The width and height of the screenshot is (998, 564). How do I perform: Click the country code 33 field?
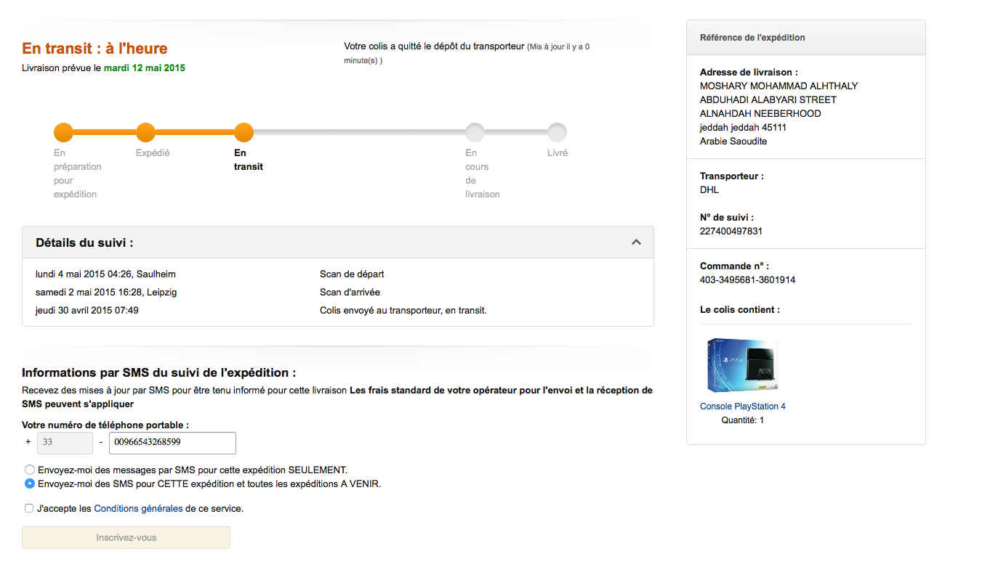click(x=65, y=443)
